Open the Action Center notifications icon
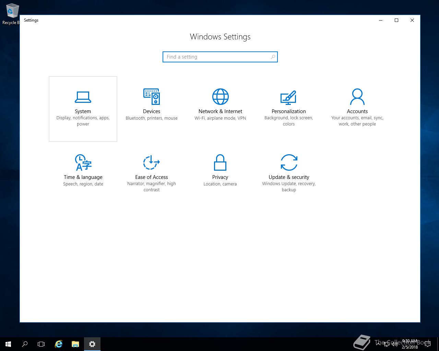Screen dimensions: 439x351 (428, 344)
